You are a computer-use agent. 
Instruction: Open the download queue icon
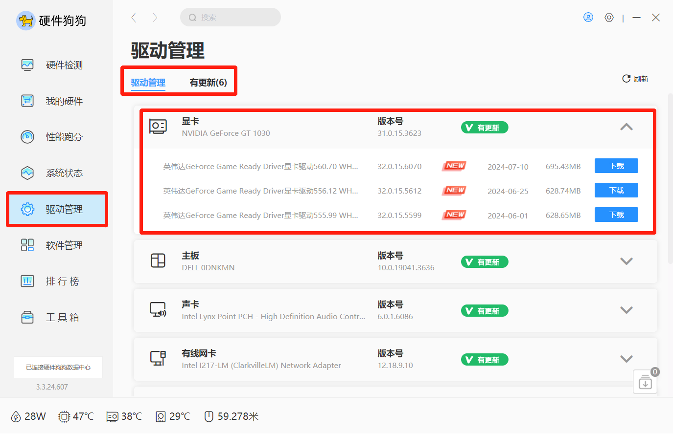tap(645, 382)
